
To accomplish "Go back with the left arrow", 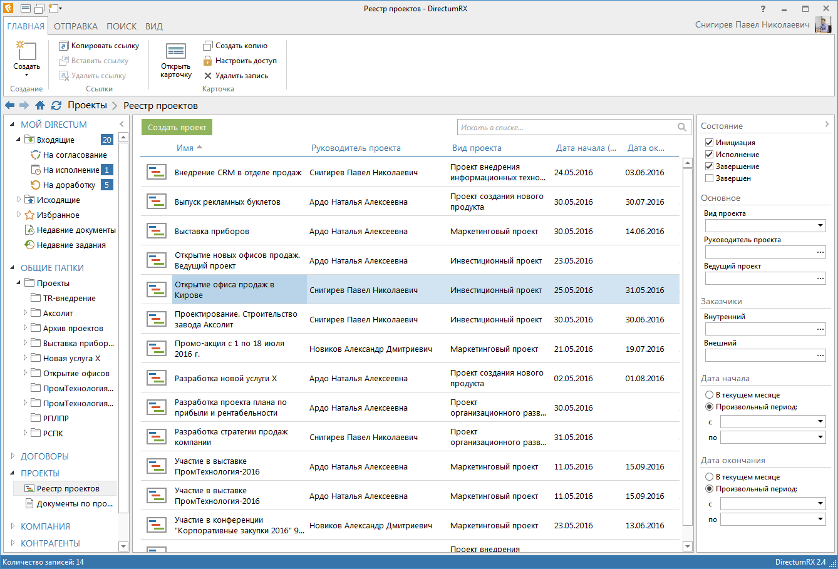I will pyautogui.click(x=9, y=105).
